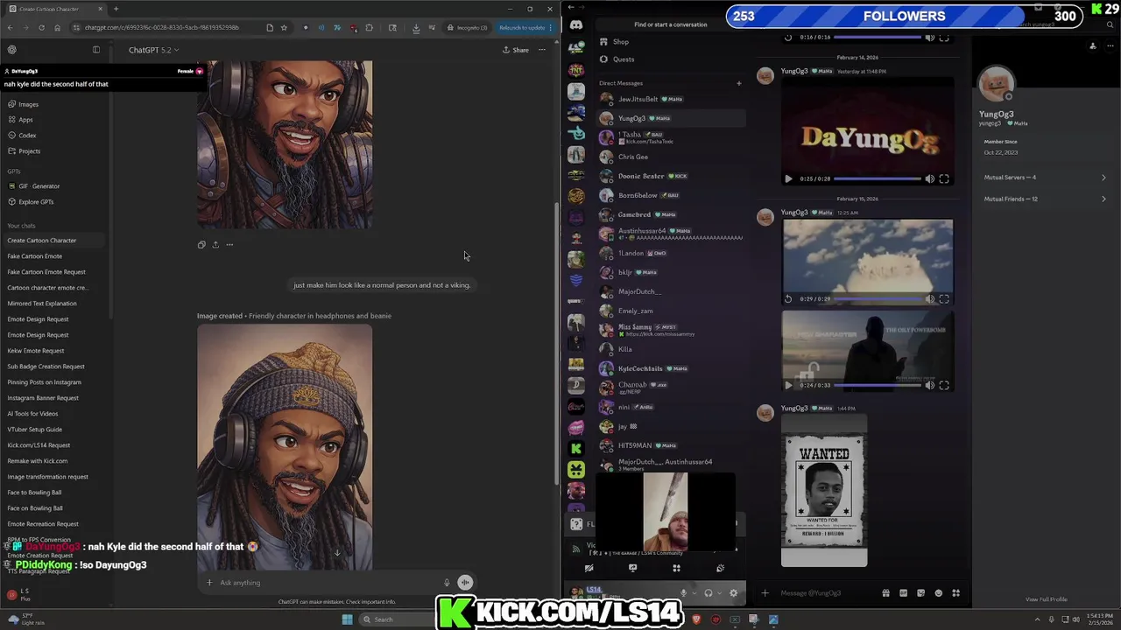Image resolution: width=1121 pixels, height=630 pixels.
Task: Create a new Direct Message with plus icon
Action: click(738, 83)
